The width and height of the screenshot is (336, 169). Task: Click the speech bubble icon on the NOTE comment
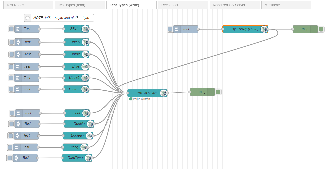28,18
